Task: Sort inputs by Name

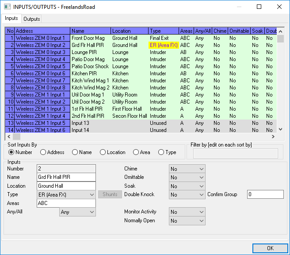Action: pos(75,152)
